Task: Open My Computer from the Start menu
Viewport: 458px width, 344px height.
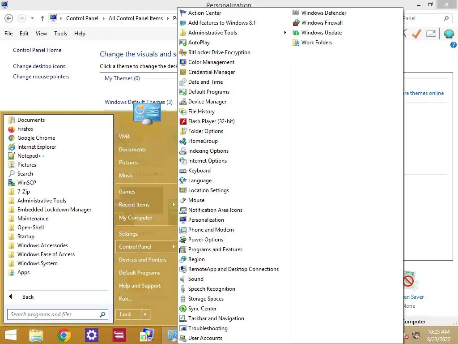Action: pyautogui.click(x=135, y=218)
